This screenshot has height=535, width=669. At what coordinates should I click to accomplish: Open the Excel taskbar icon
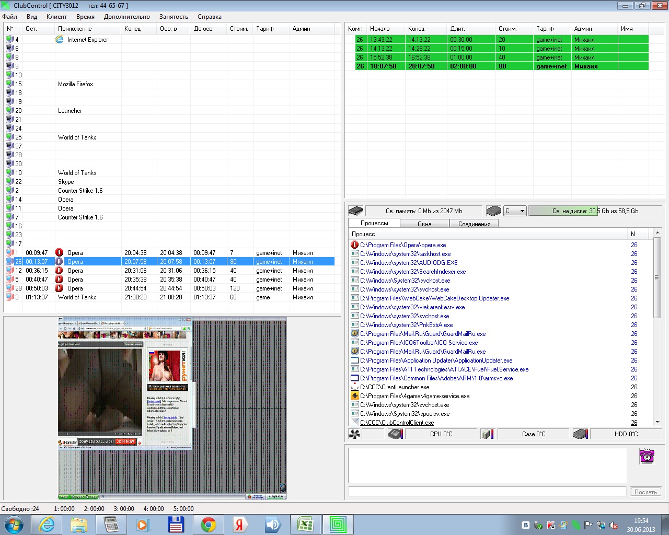[x=305, y=525]
